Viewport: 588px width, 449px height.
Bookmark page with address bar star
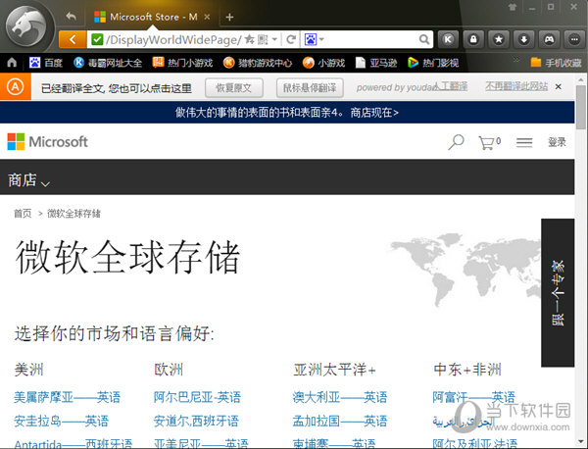(249, 39)
